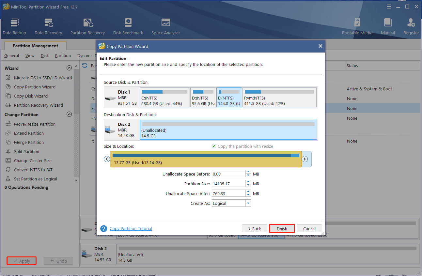Open Space Analyzer
Image resolution: width=422 pixels, height=276 pixels.
tap(166, 27)
